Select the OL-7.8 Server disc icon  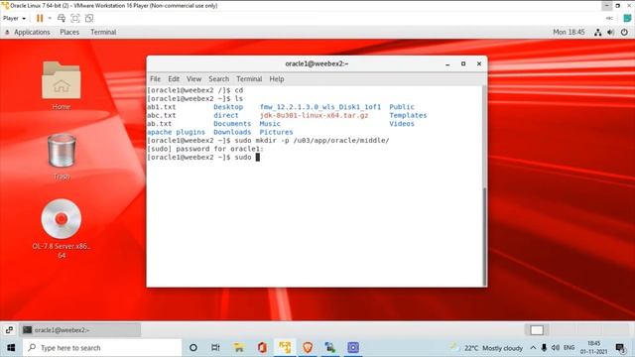click(62, 229)
